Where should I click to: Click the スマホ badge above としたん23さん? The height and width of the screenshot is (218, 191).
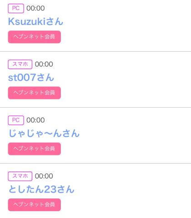[20, 176]
